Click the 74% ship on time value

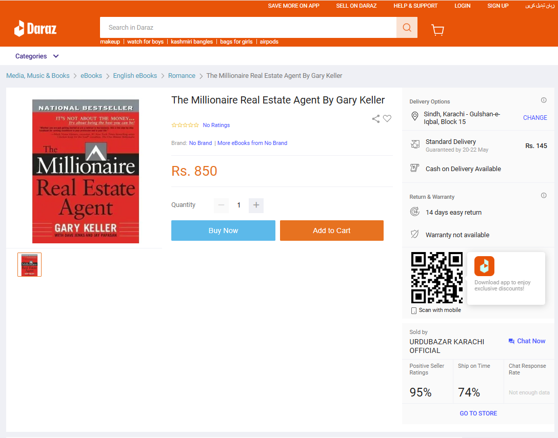[x=469, y=392]
